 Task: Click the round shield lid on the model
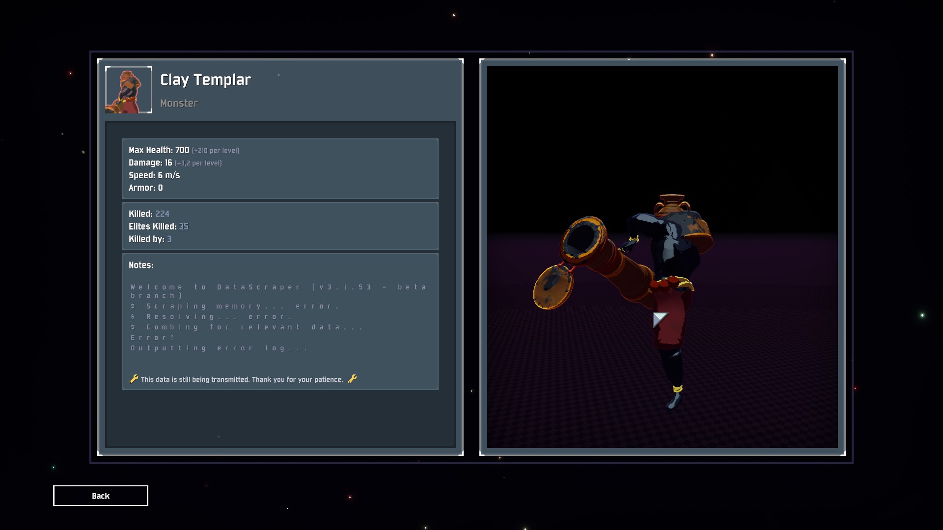click(x=553, y=287)
